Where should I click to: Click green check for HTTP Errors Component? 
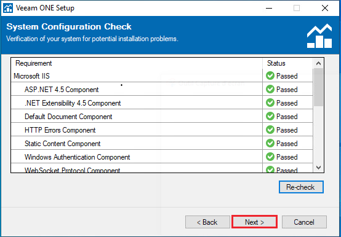[x=270, y=130]
